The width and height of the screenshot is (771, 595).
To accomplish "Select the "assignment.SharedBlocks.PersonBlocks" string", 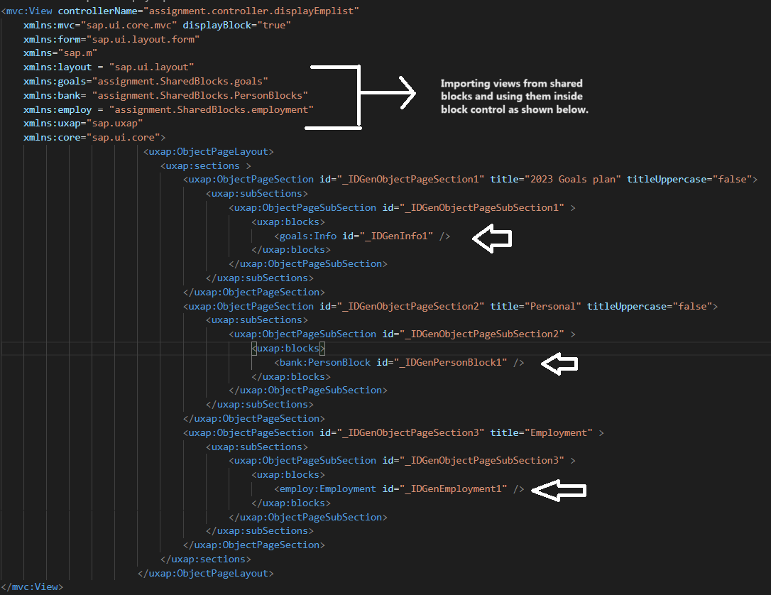I will [x=199, y=95].
